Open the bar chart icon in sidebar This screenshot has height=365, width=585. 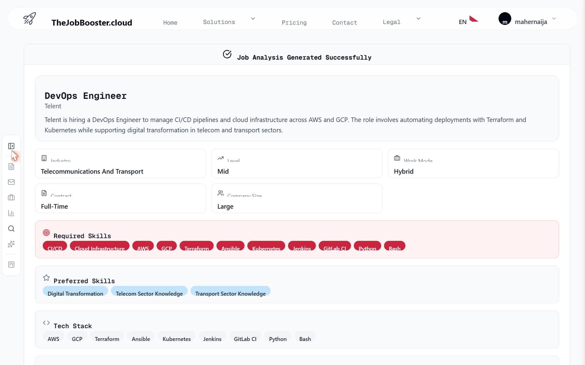(x=11, y=213)
